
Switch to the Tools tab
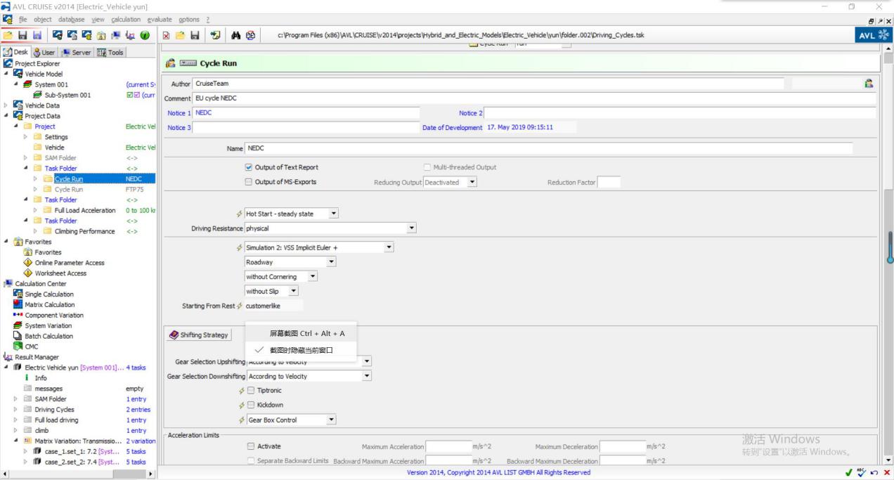110,52
